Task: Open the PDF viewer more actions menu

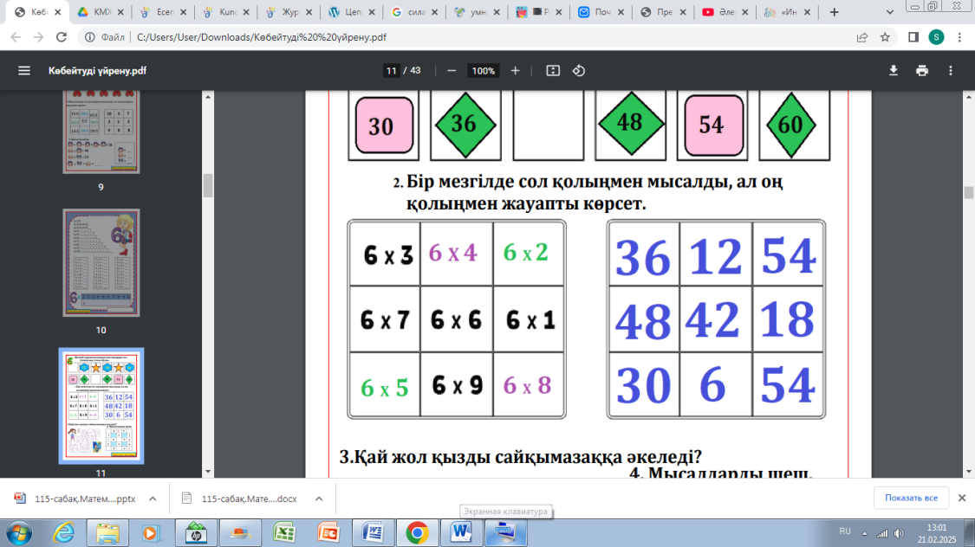Action: point(951,71)
